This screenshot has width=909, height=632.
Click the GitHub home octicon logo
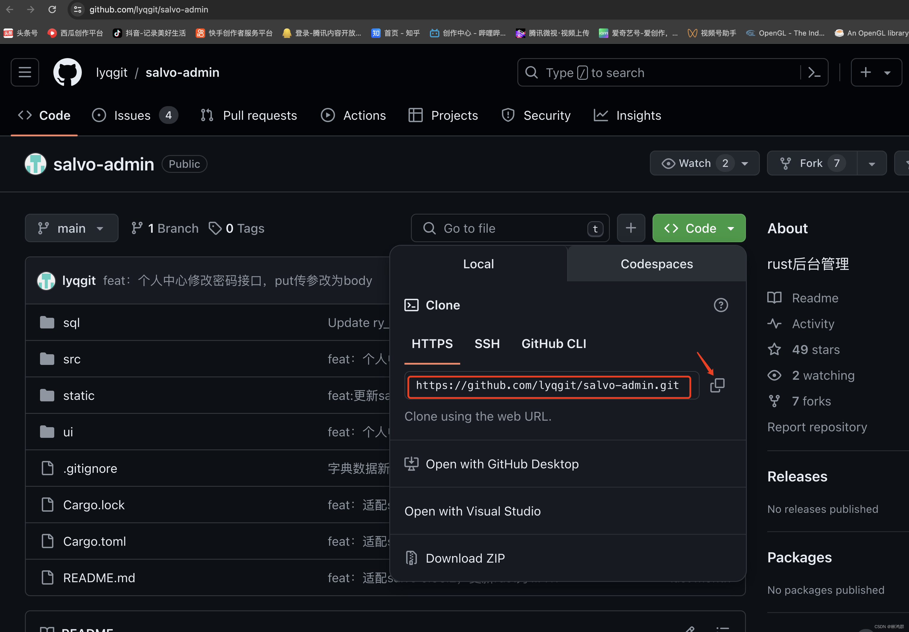66,72
